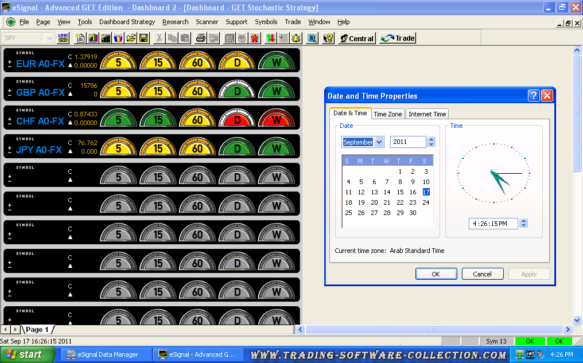Click the Print icon in toolbar
The width and height of the screenshot is (583, 363).
coord(200,38)
